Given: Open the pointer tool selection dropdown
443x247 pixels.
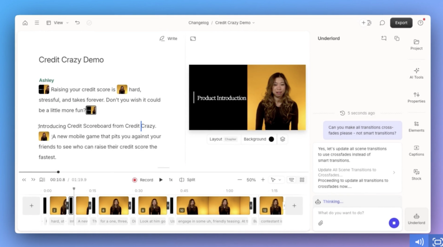Looking at the screenshot, I should (x=276, y=180).
